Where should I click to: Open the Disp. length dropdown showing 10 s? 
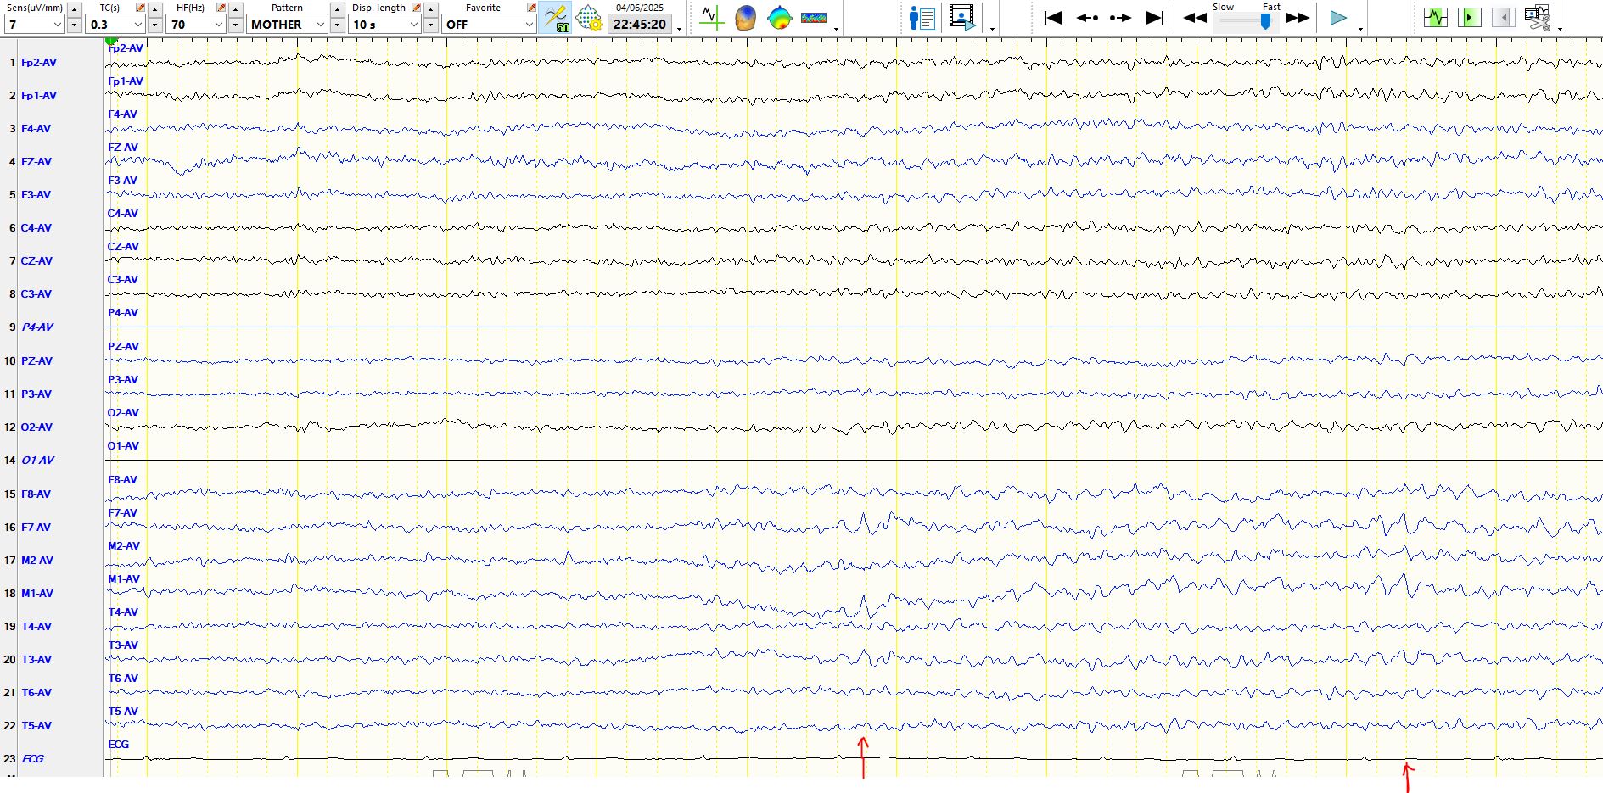pyautogui.click(x=385, y=25)
